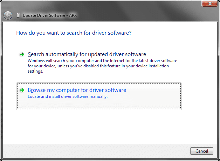Click the 'Update Driver Software - APX' title
Viewport: 220px width, 161px height.
tap(50, 15)
